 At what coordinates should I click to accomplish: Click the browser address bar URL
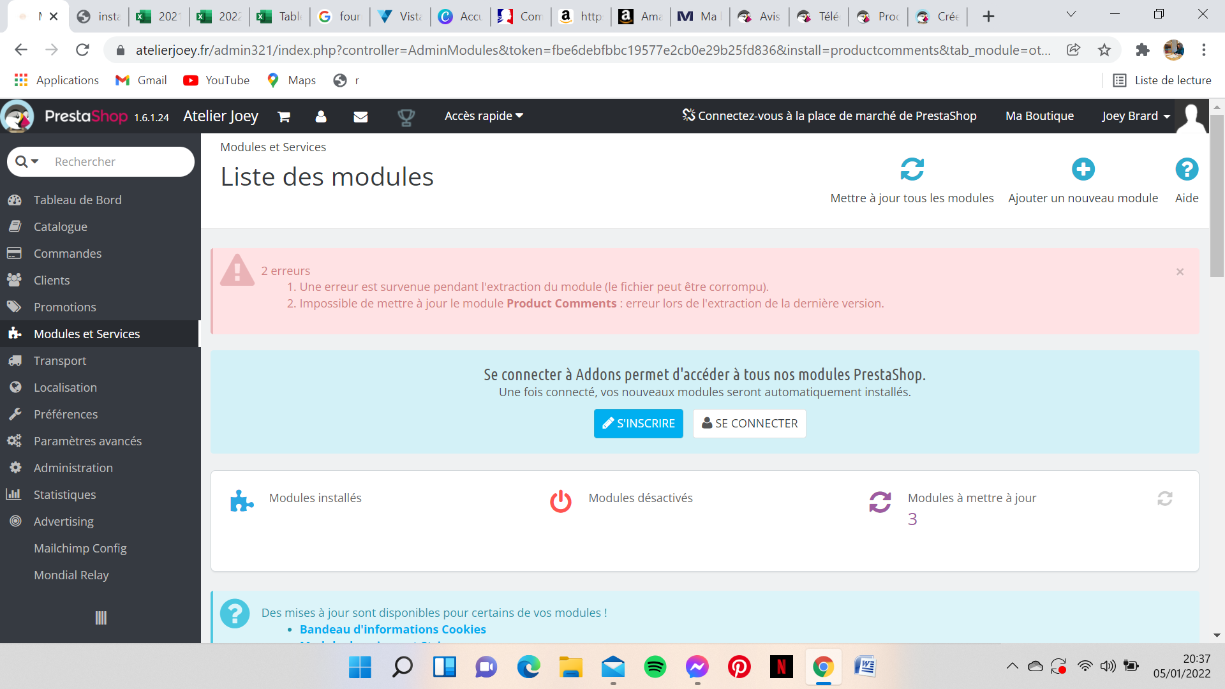point(593,50)
